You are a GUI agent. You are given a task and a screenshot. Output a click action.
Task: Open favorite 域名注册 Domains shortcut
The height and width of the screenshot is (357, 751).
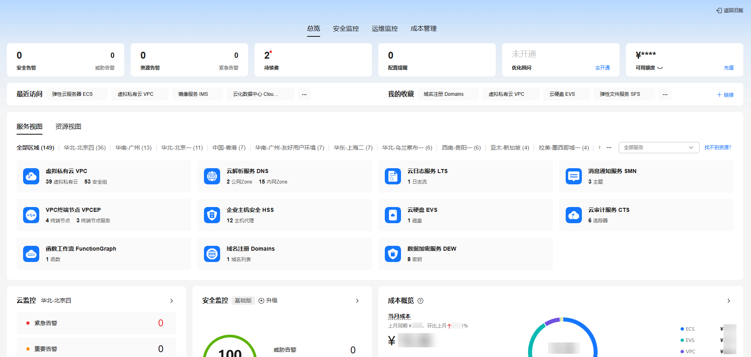(x=448, y=94)
